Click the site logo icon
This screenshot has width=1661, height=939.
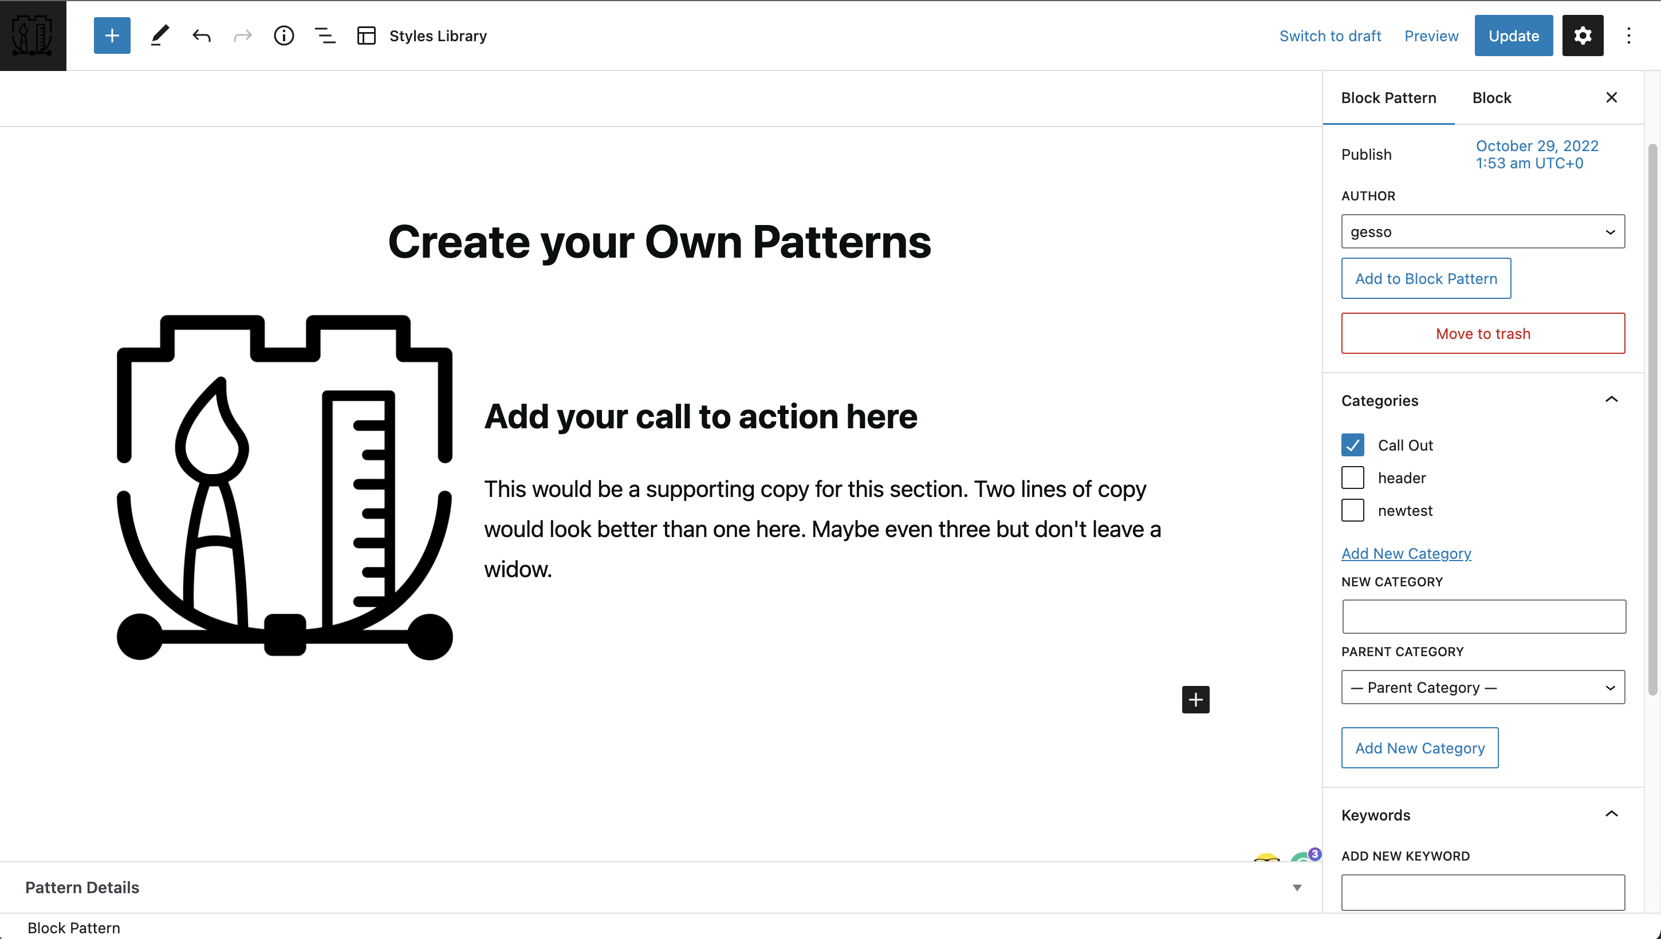point(33,35)
